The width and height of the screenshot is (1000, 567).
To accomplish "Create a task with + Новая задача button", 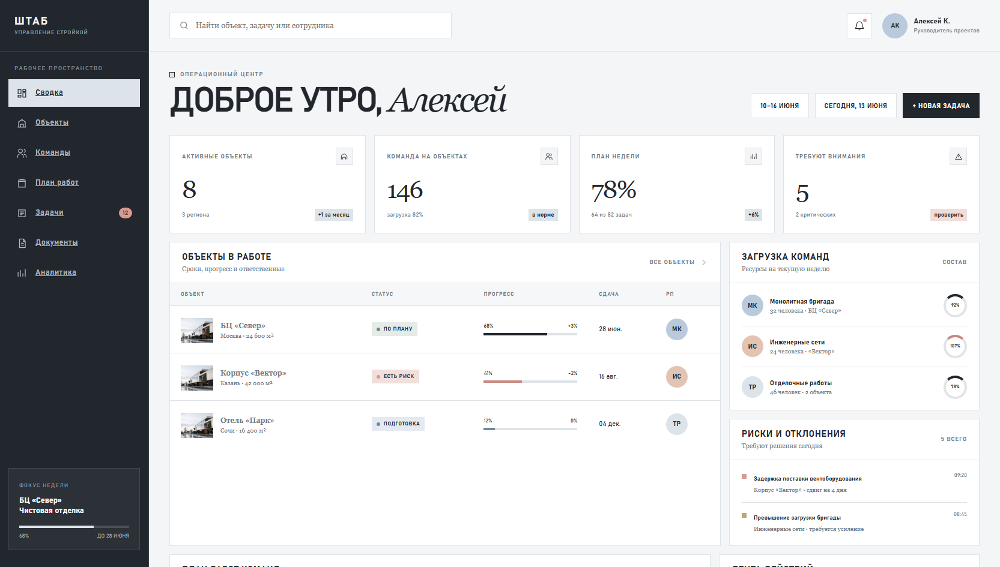I will tap(941, 106).
